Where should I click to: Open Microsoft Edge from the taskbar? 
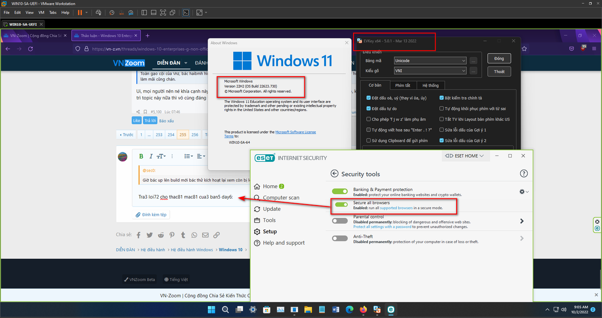click(349, 310)
